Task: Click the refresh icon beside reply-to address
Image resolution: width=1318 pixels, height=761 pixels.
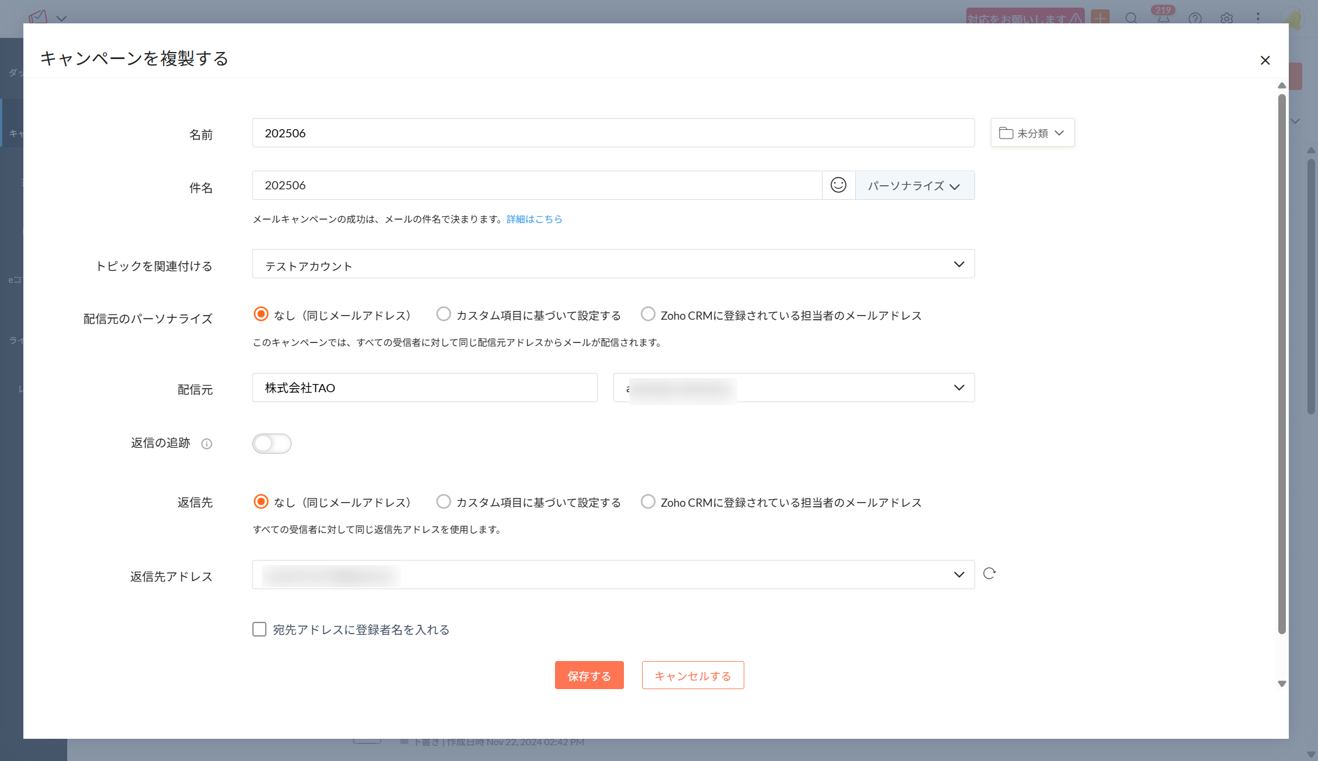Action: click(989, 573)
